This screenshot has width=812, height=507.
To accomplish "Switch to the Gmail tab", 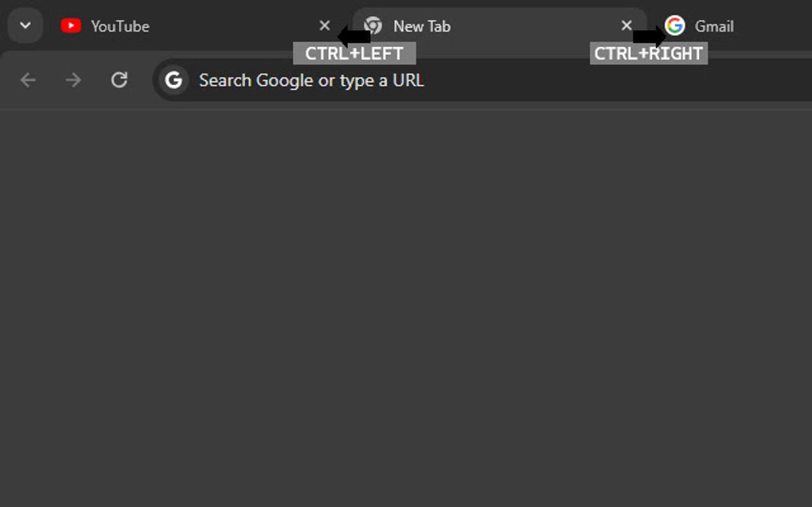I will [712, 26].
